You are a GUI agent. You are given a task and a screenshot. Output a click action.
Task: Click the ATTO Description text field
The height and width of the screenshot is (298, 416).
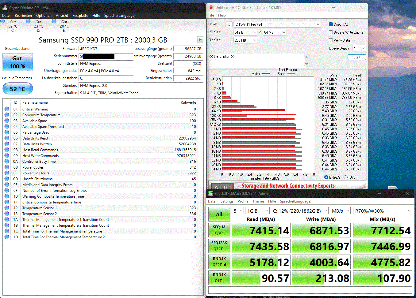click(x=256, y=60)
